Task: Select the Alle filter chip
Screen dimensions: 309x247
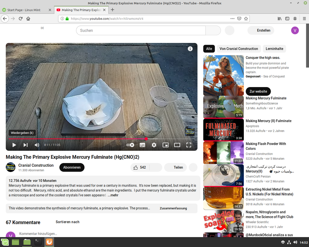Action: pyautogui.click(x=209, y=49)
